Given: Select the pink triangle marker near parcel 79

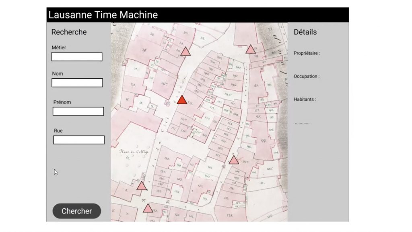Looking at the screenshot, I should [x=251, y=49].
